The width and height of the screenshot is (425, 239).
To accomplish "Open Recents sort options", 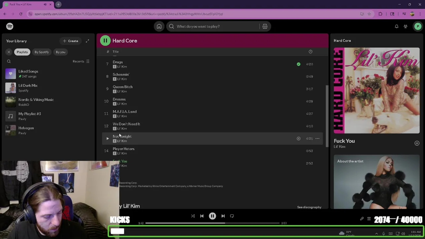I will (81, 61).
